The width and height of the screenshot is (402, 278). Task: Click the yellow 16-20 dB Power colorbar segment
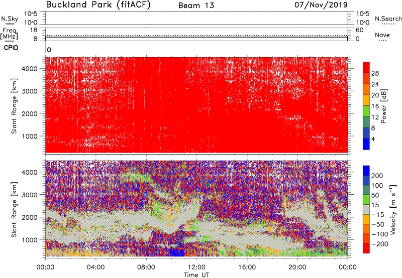[x=366, y=100]
